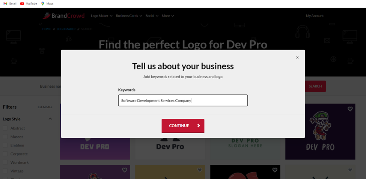Click the Keywords input field
366x179 pixels.
coord(183,100)
